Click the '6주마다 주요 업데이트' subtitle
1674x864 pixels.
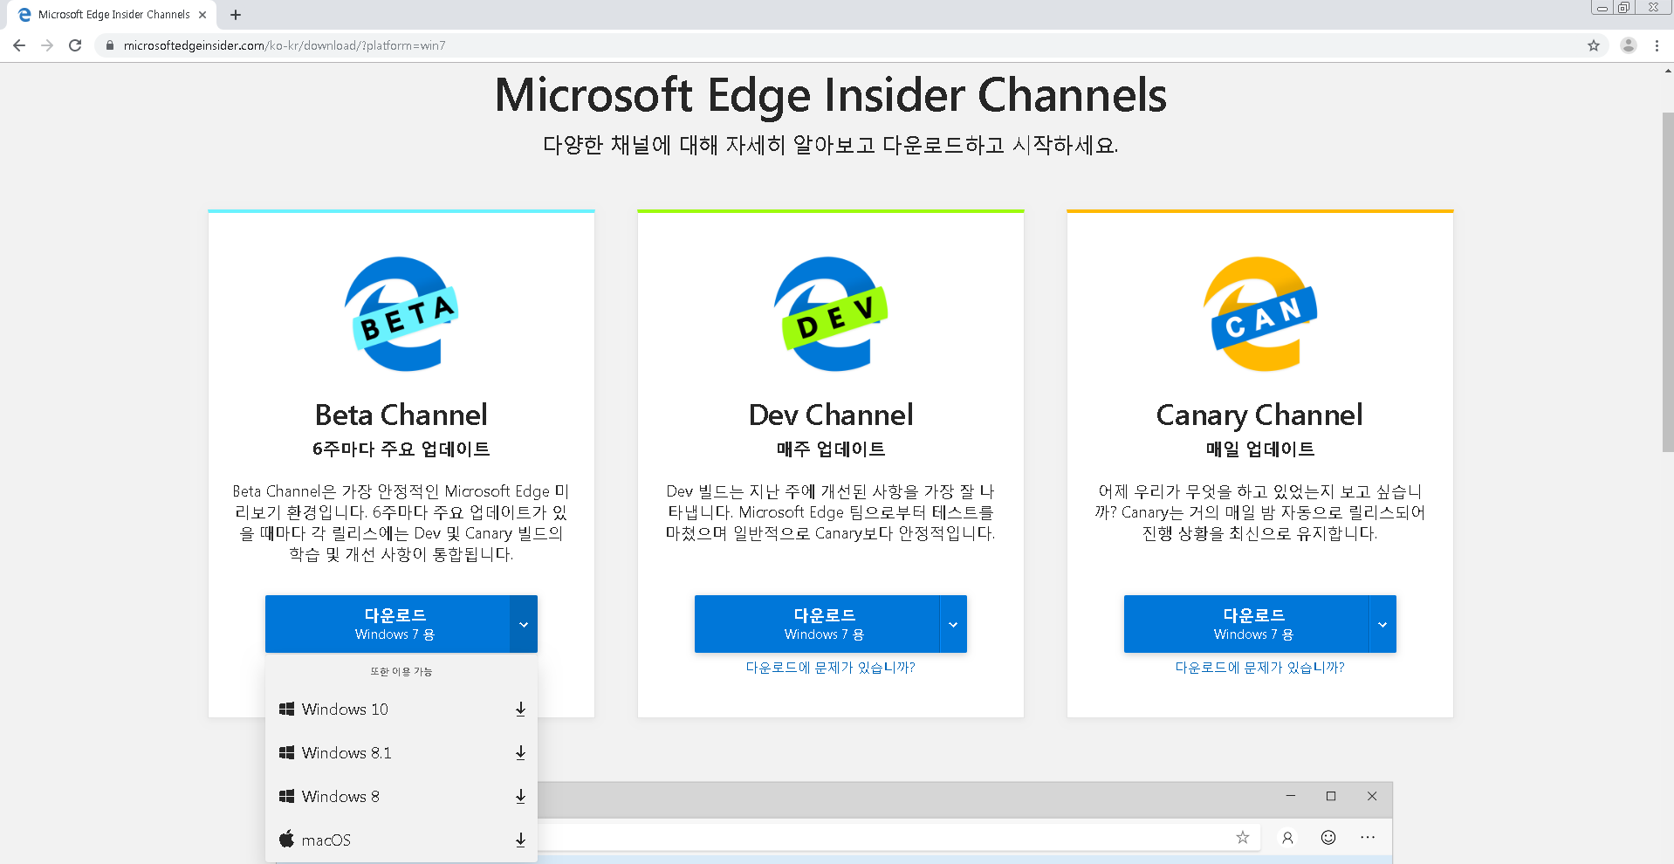[401, 449]
